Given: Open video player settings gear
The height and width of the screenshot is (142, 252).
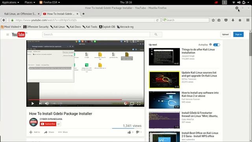Looking at the screenshot, I should 126,103.
